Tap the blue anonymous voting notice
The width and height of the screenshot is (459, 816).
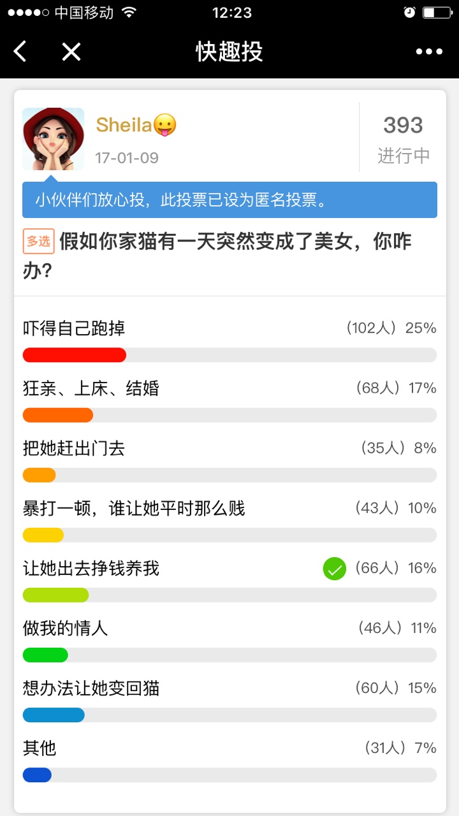click(x=229, y=200)
